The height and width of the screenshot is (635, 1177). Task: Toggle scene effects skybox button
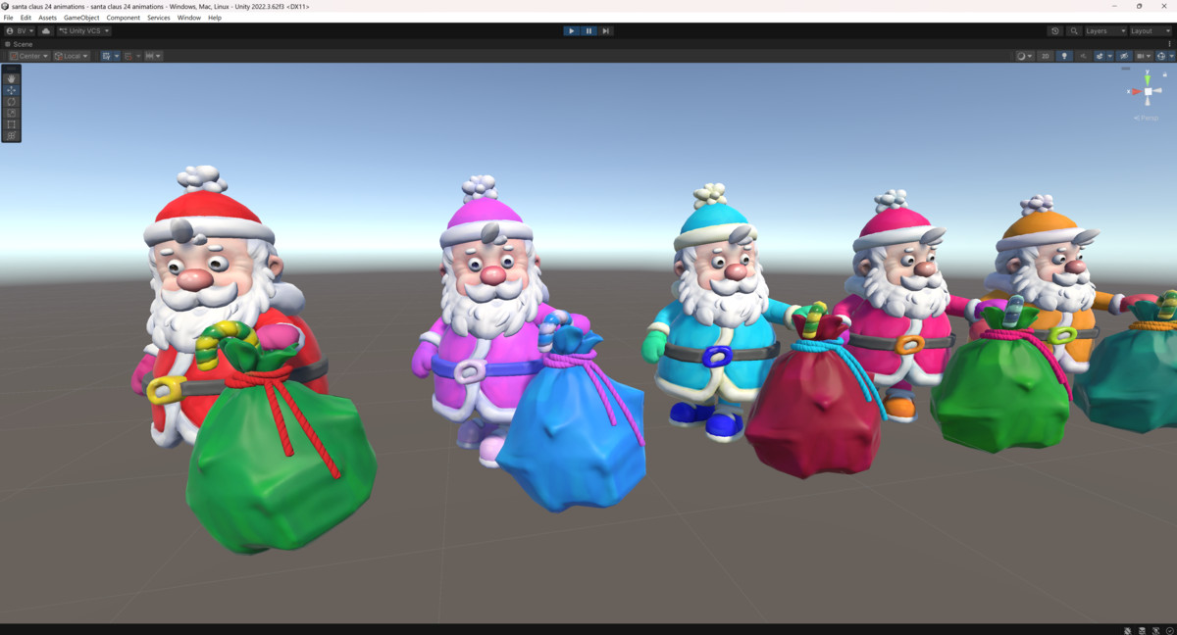click(x=1100, y=56)
